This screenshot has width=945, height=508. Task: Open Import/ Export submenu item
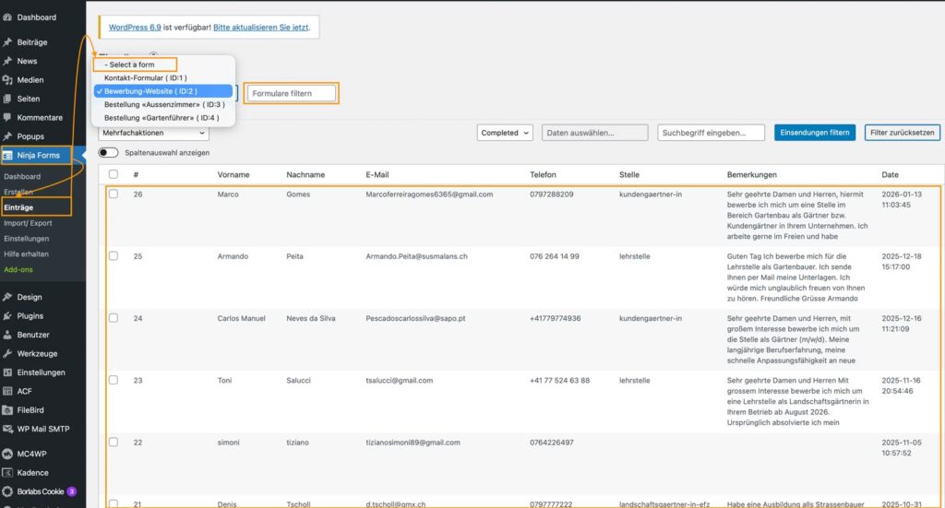[27, 223]
